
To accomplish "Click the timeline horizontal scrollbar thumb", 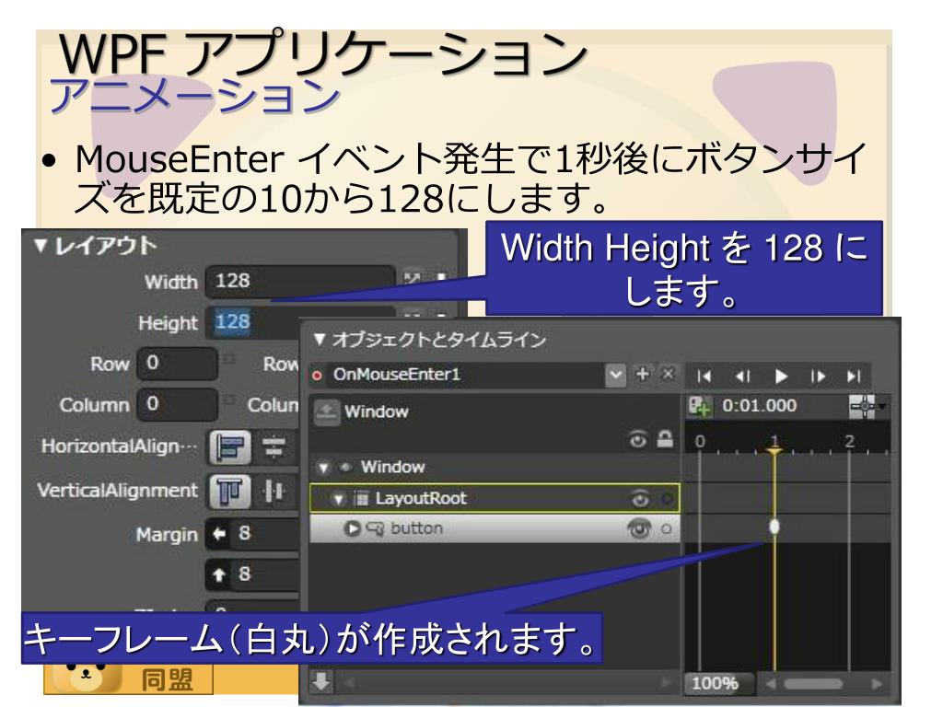I will pyautogui.click(x=813, y=684).
